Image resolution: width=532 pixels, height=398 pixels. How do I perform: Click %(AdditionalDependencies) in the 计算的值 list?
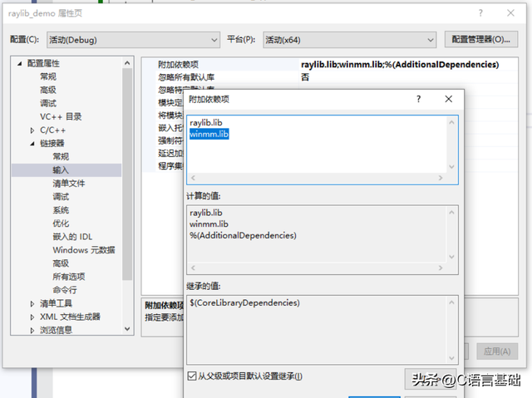pos(243,235)
